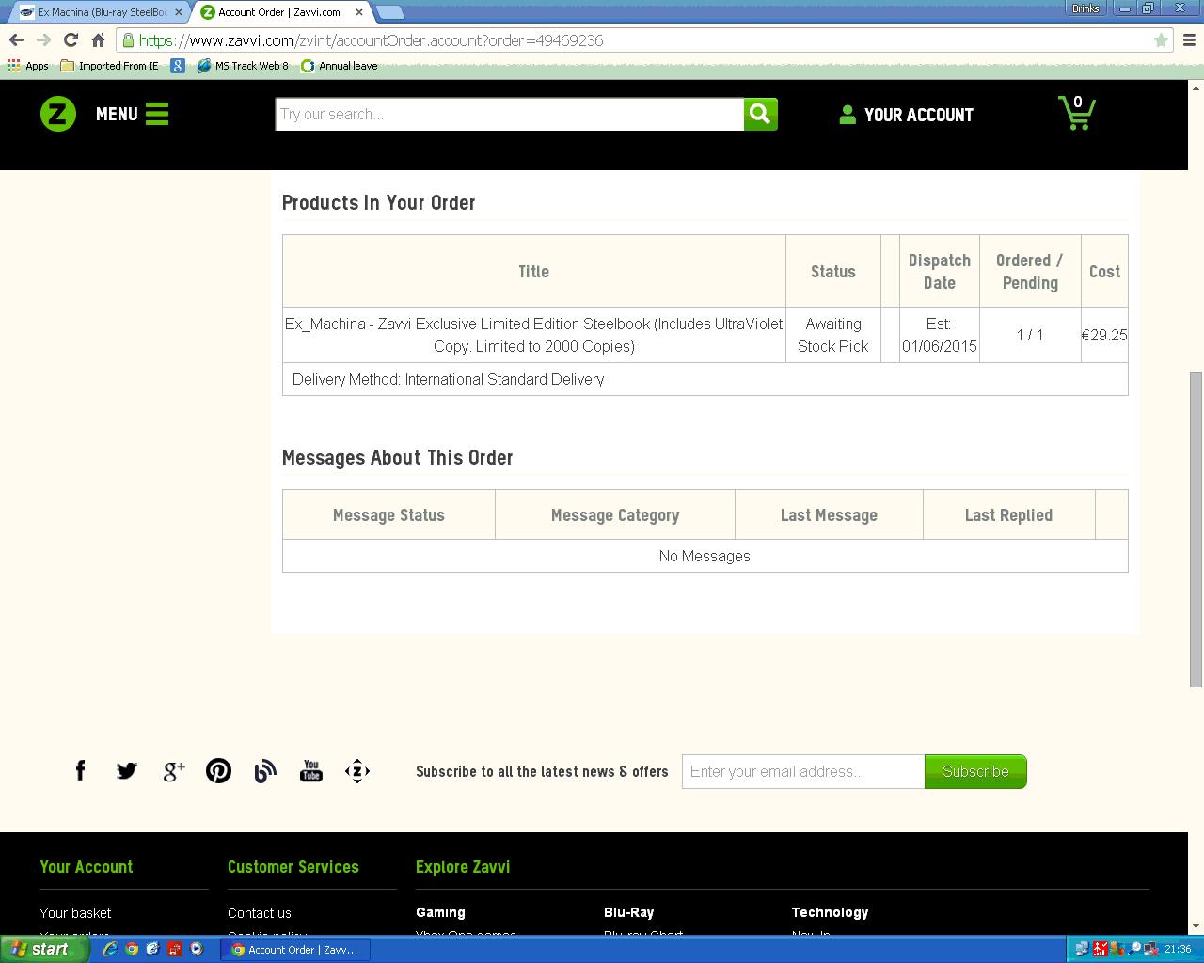This screenshot has height=963, width=1204.
Task: Open Chrome menu hamburger icon
Action: (x=1189, y=40)
